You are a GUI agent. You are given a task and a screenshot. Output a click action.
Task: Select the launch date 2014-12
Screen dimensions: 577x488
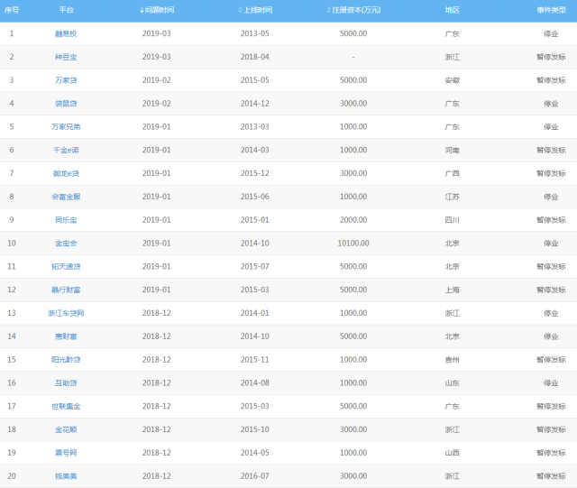tap(254, 103)
